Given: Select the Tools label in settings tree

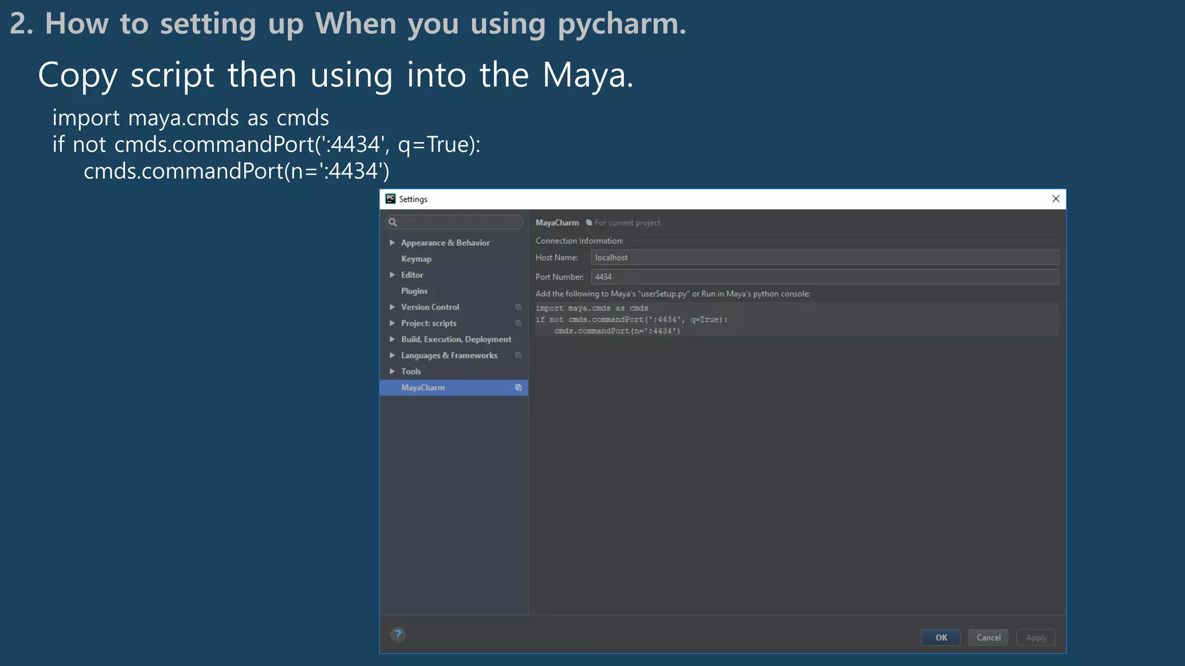Looking at the screenshot, I should pyautogui.click(x=411, y=371).
